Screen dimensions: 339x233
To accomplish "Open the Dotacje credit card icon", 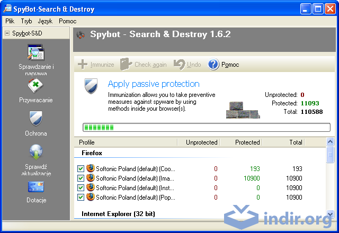I will tap(36, 187).
